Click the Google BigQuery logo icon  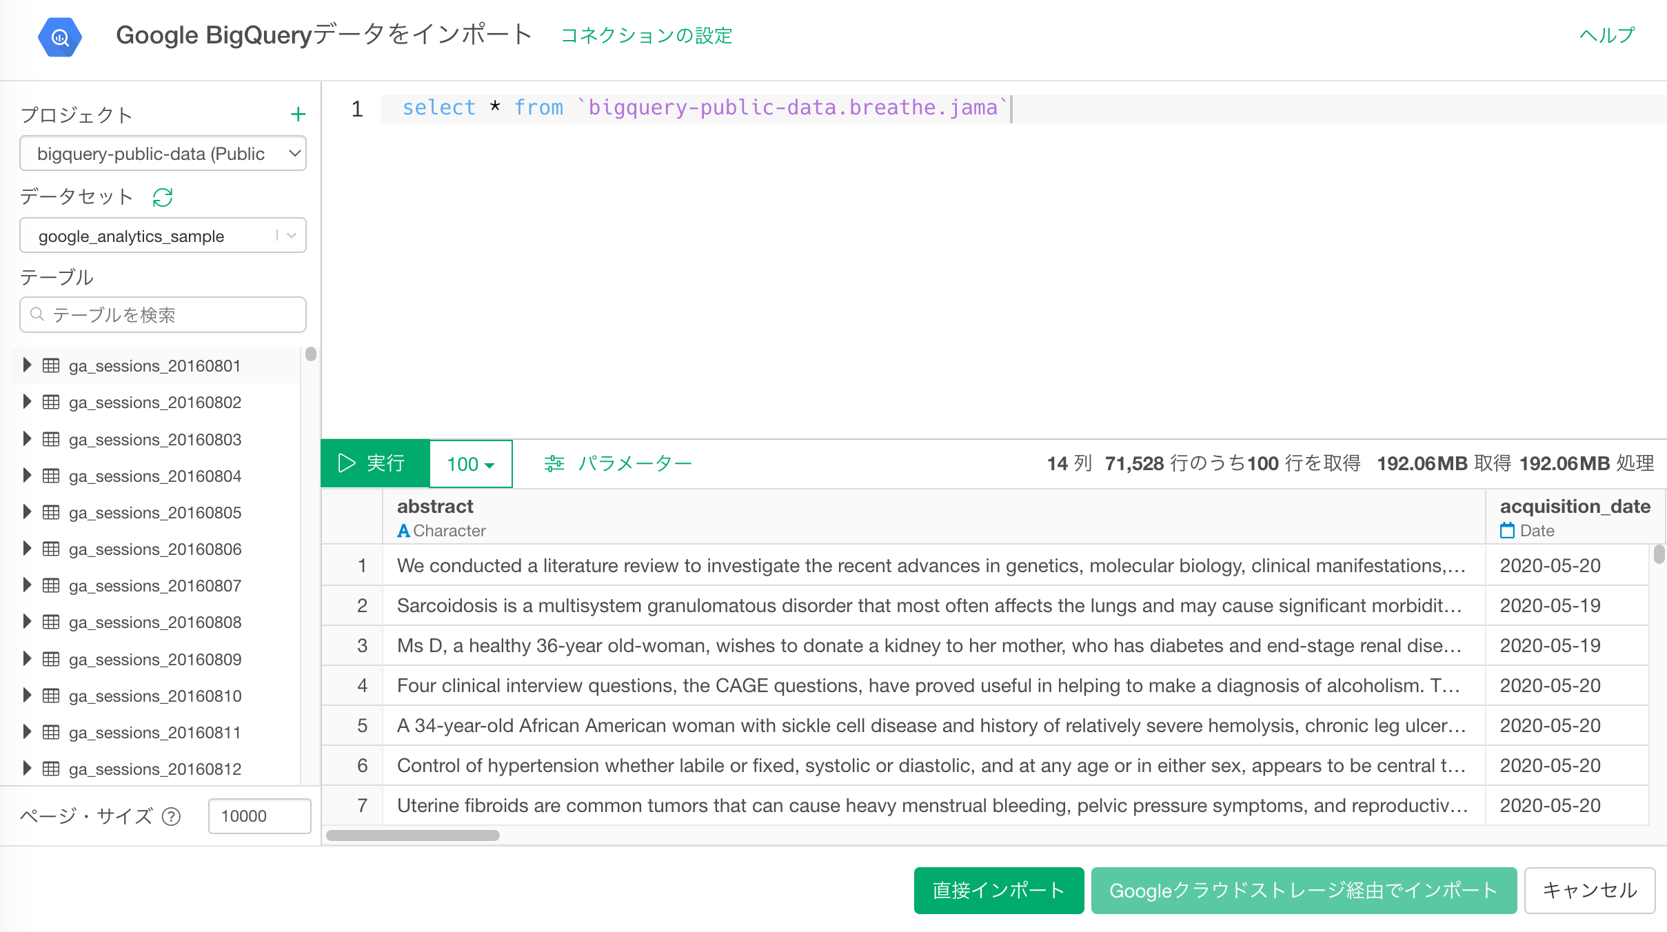60,37
